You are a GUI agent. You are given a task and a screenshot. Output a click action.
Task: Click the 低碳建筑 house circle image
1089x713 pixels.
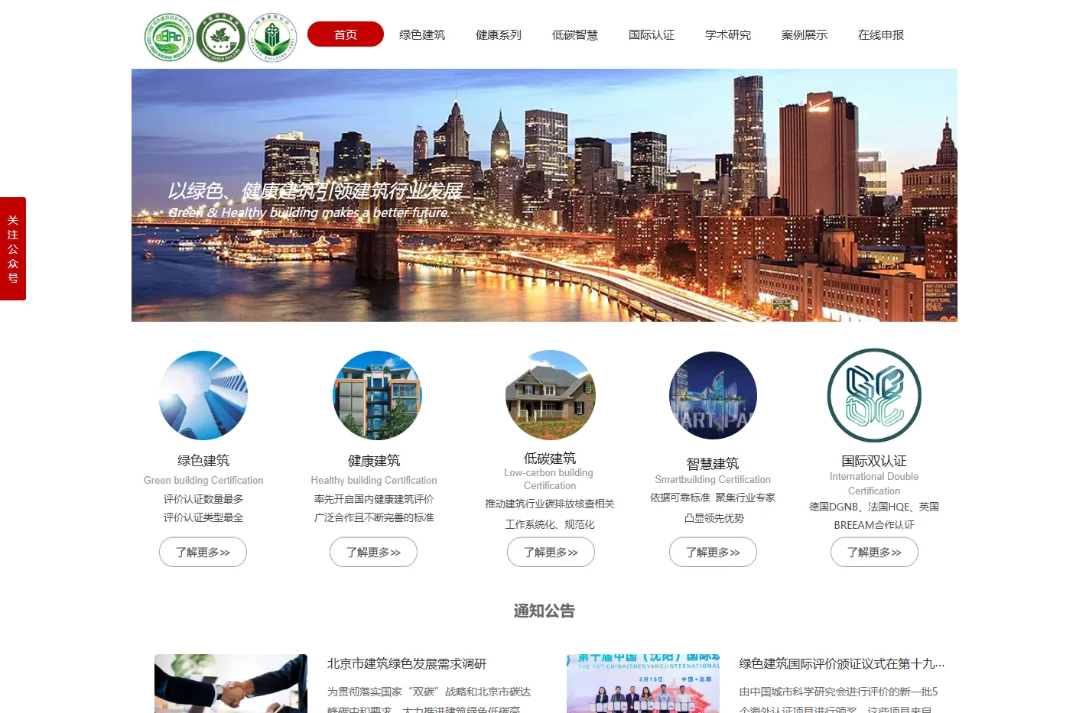(551, 395)
